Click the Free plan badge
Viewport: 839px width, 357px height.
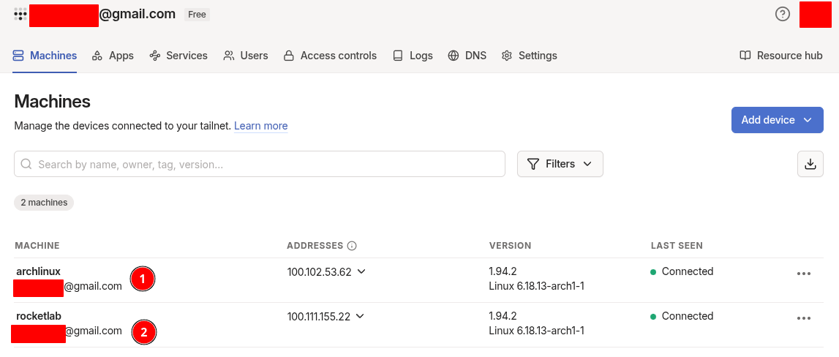(197, 15)
